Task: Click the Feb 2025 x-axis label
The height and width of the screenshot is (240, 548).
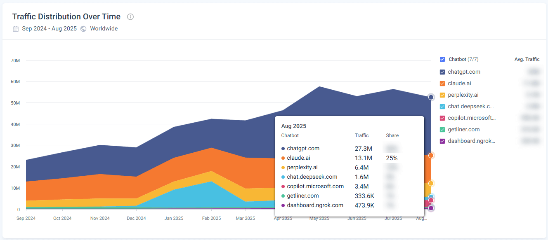Action: click(211, 219)
